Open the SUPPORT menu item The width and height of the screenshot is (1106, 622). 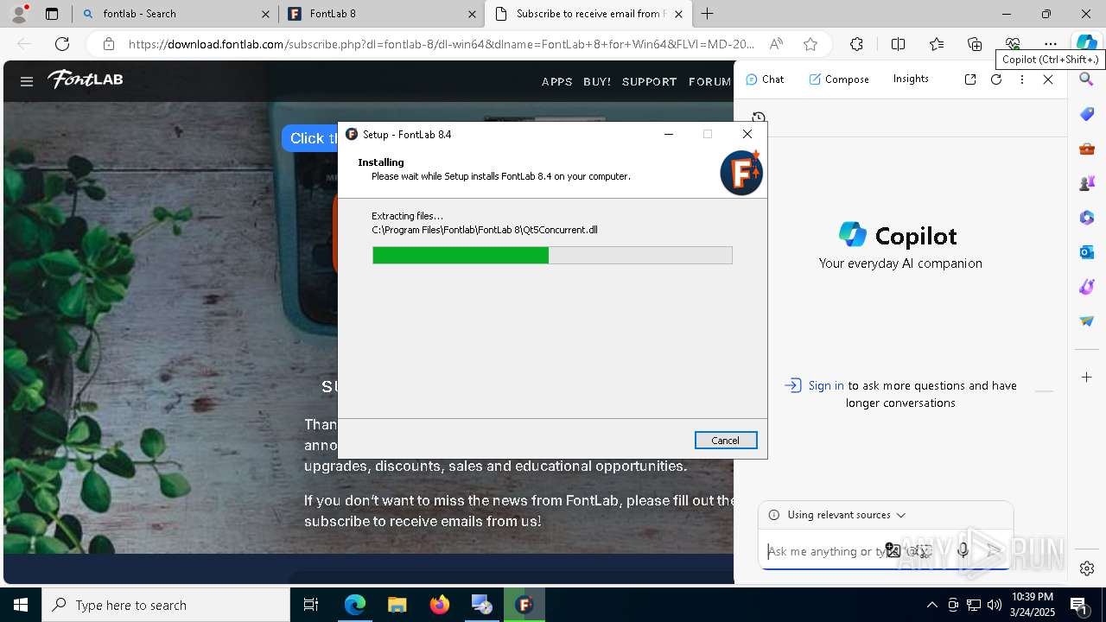(649, 81)
